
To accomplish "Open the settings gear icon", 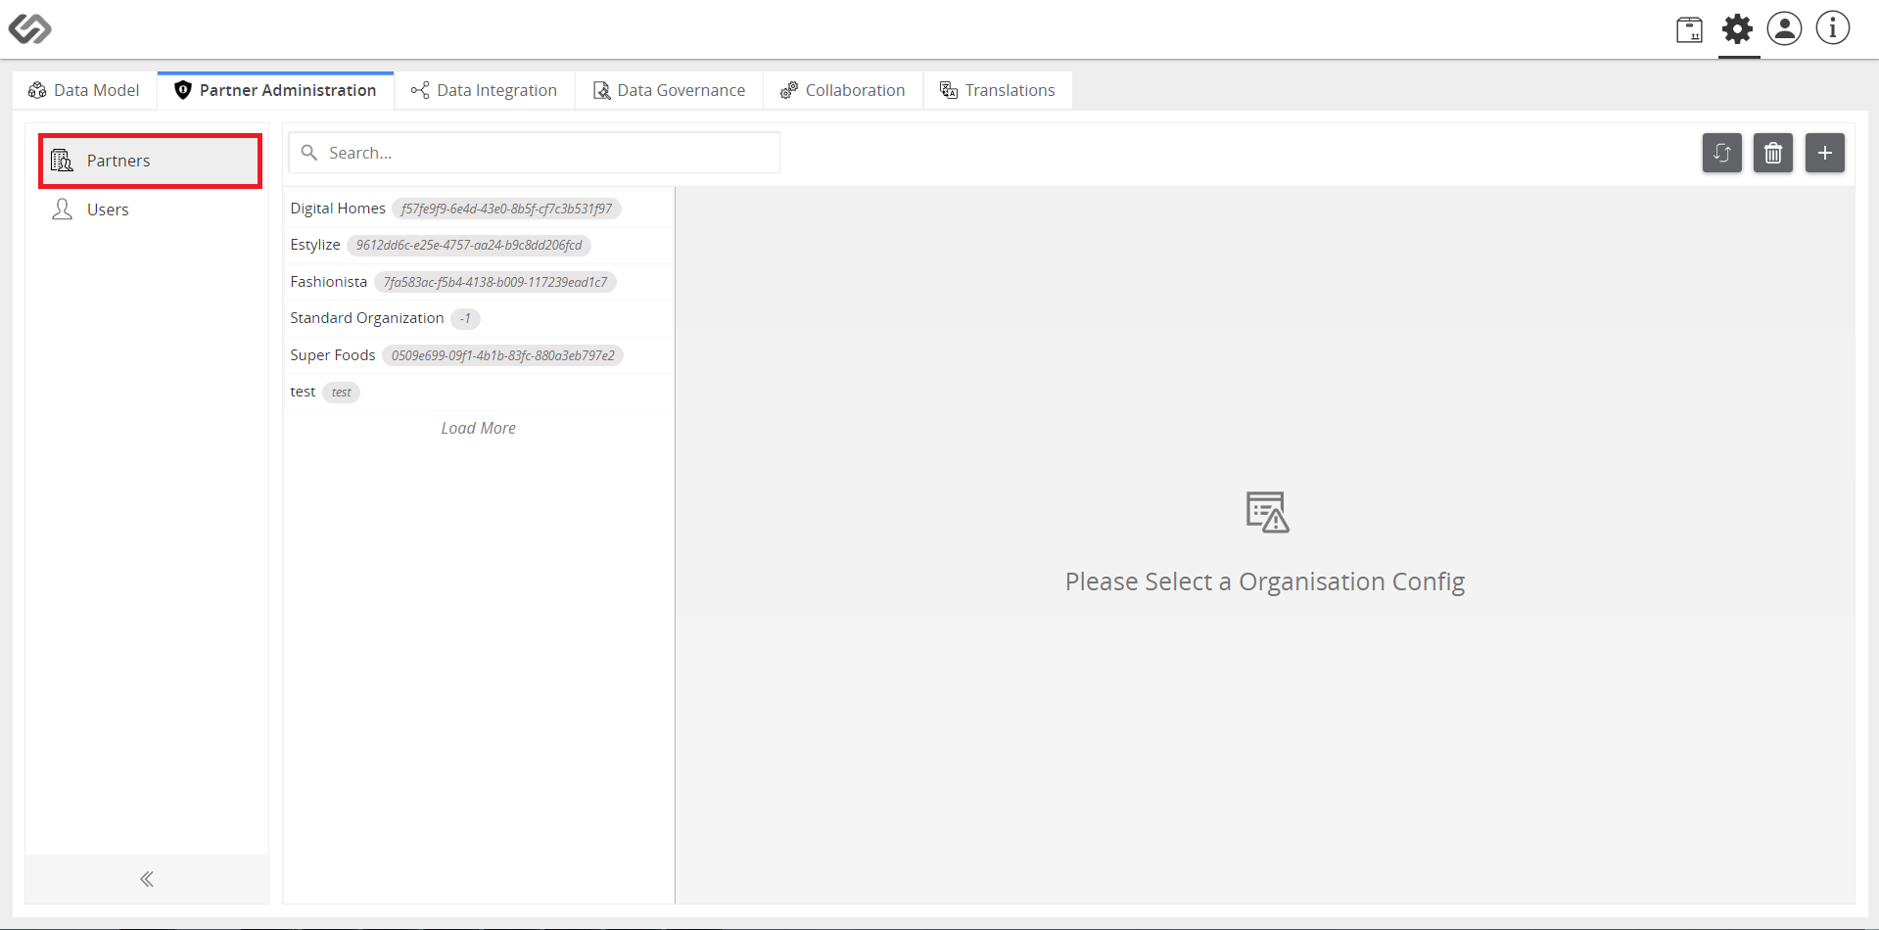I will tap(1738, 28).
